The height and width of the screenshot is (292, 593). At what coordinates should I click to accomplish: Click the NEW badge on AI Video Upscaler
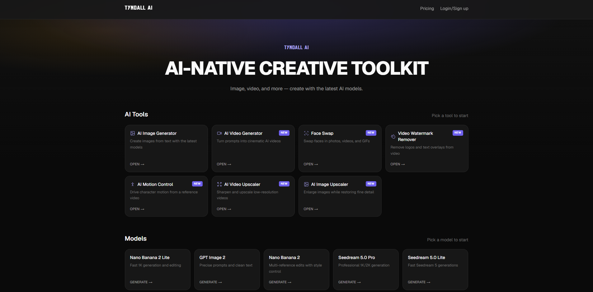[284, 184]
